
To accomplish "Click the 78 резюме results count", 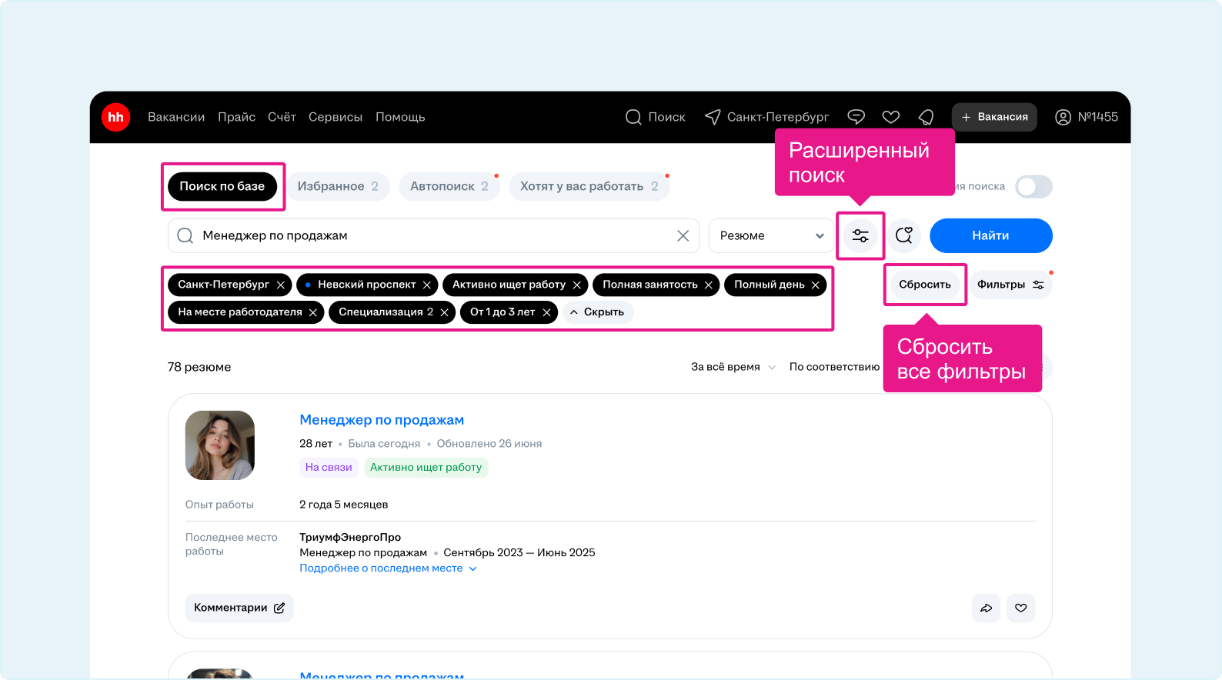I will point(199,367).
